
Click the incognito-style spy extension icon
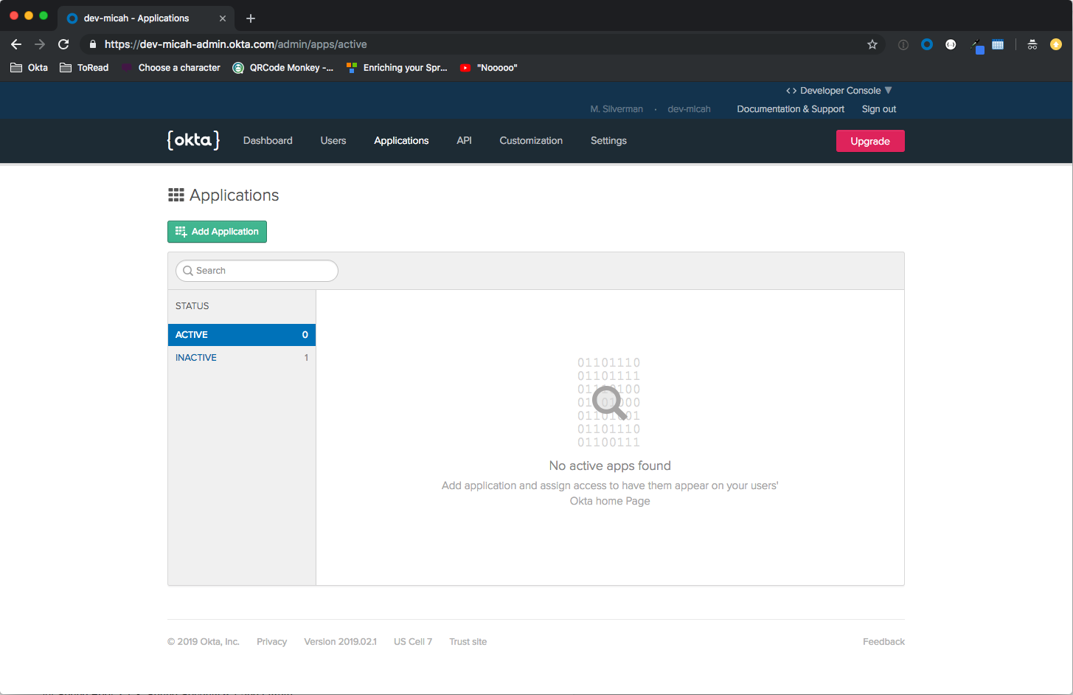(1032, 44)
